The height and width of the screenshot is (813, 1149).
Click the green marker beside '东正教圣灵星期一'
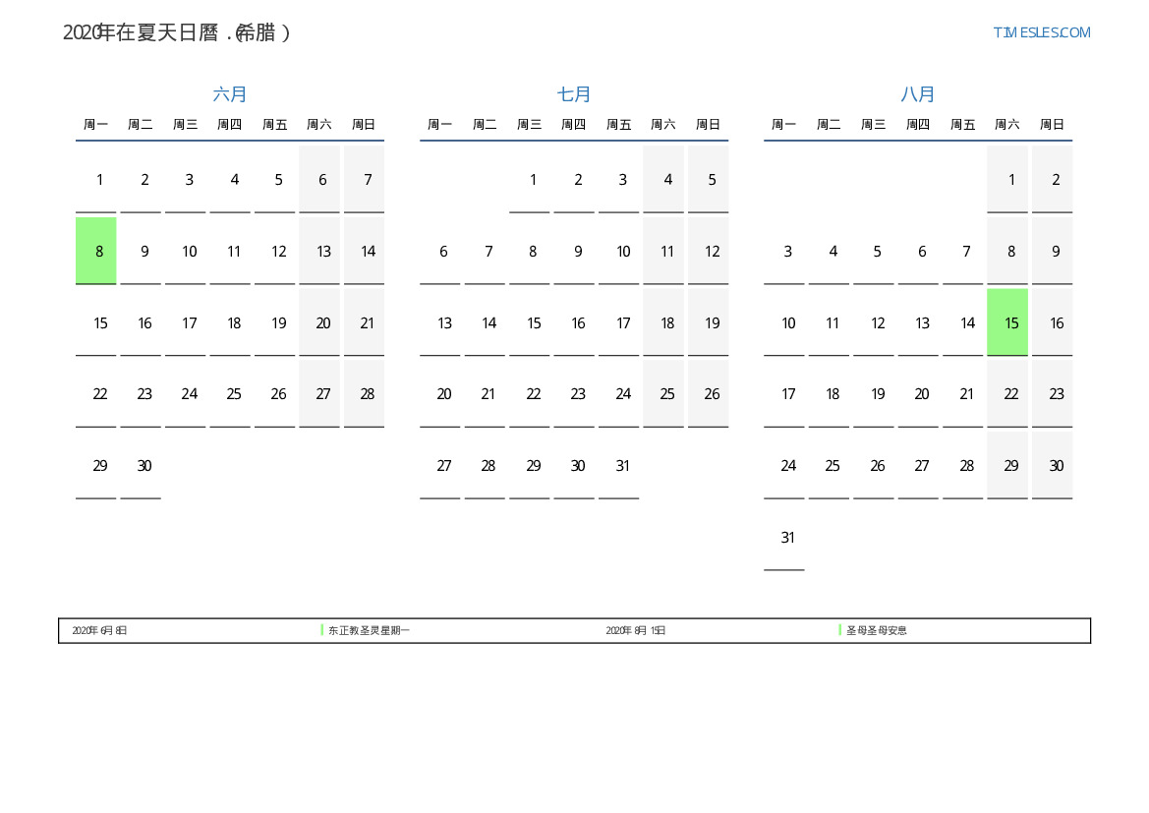click(x=321, y=630)
